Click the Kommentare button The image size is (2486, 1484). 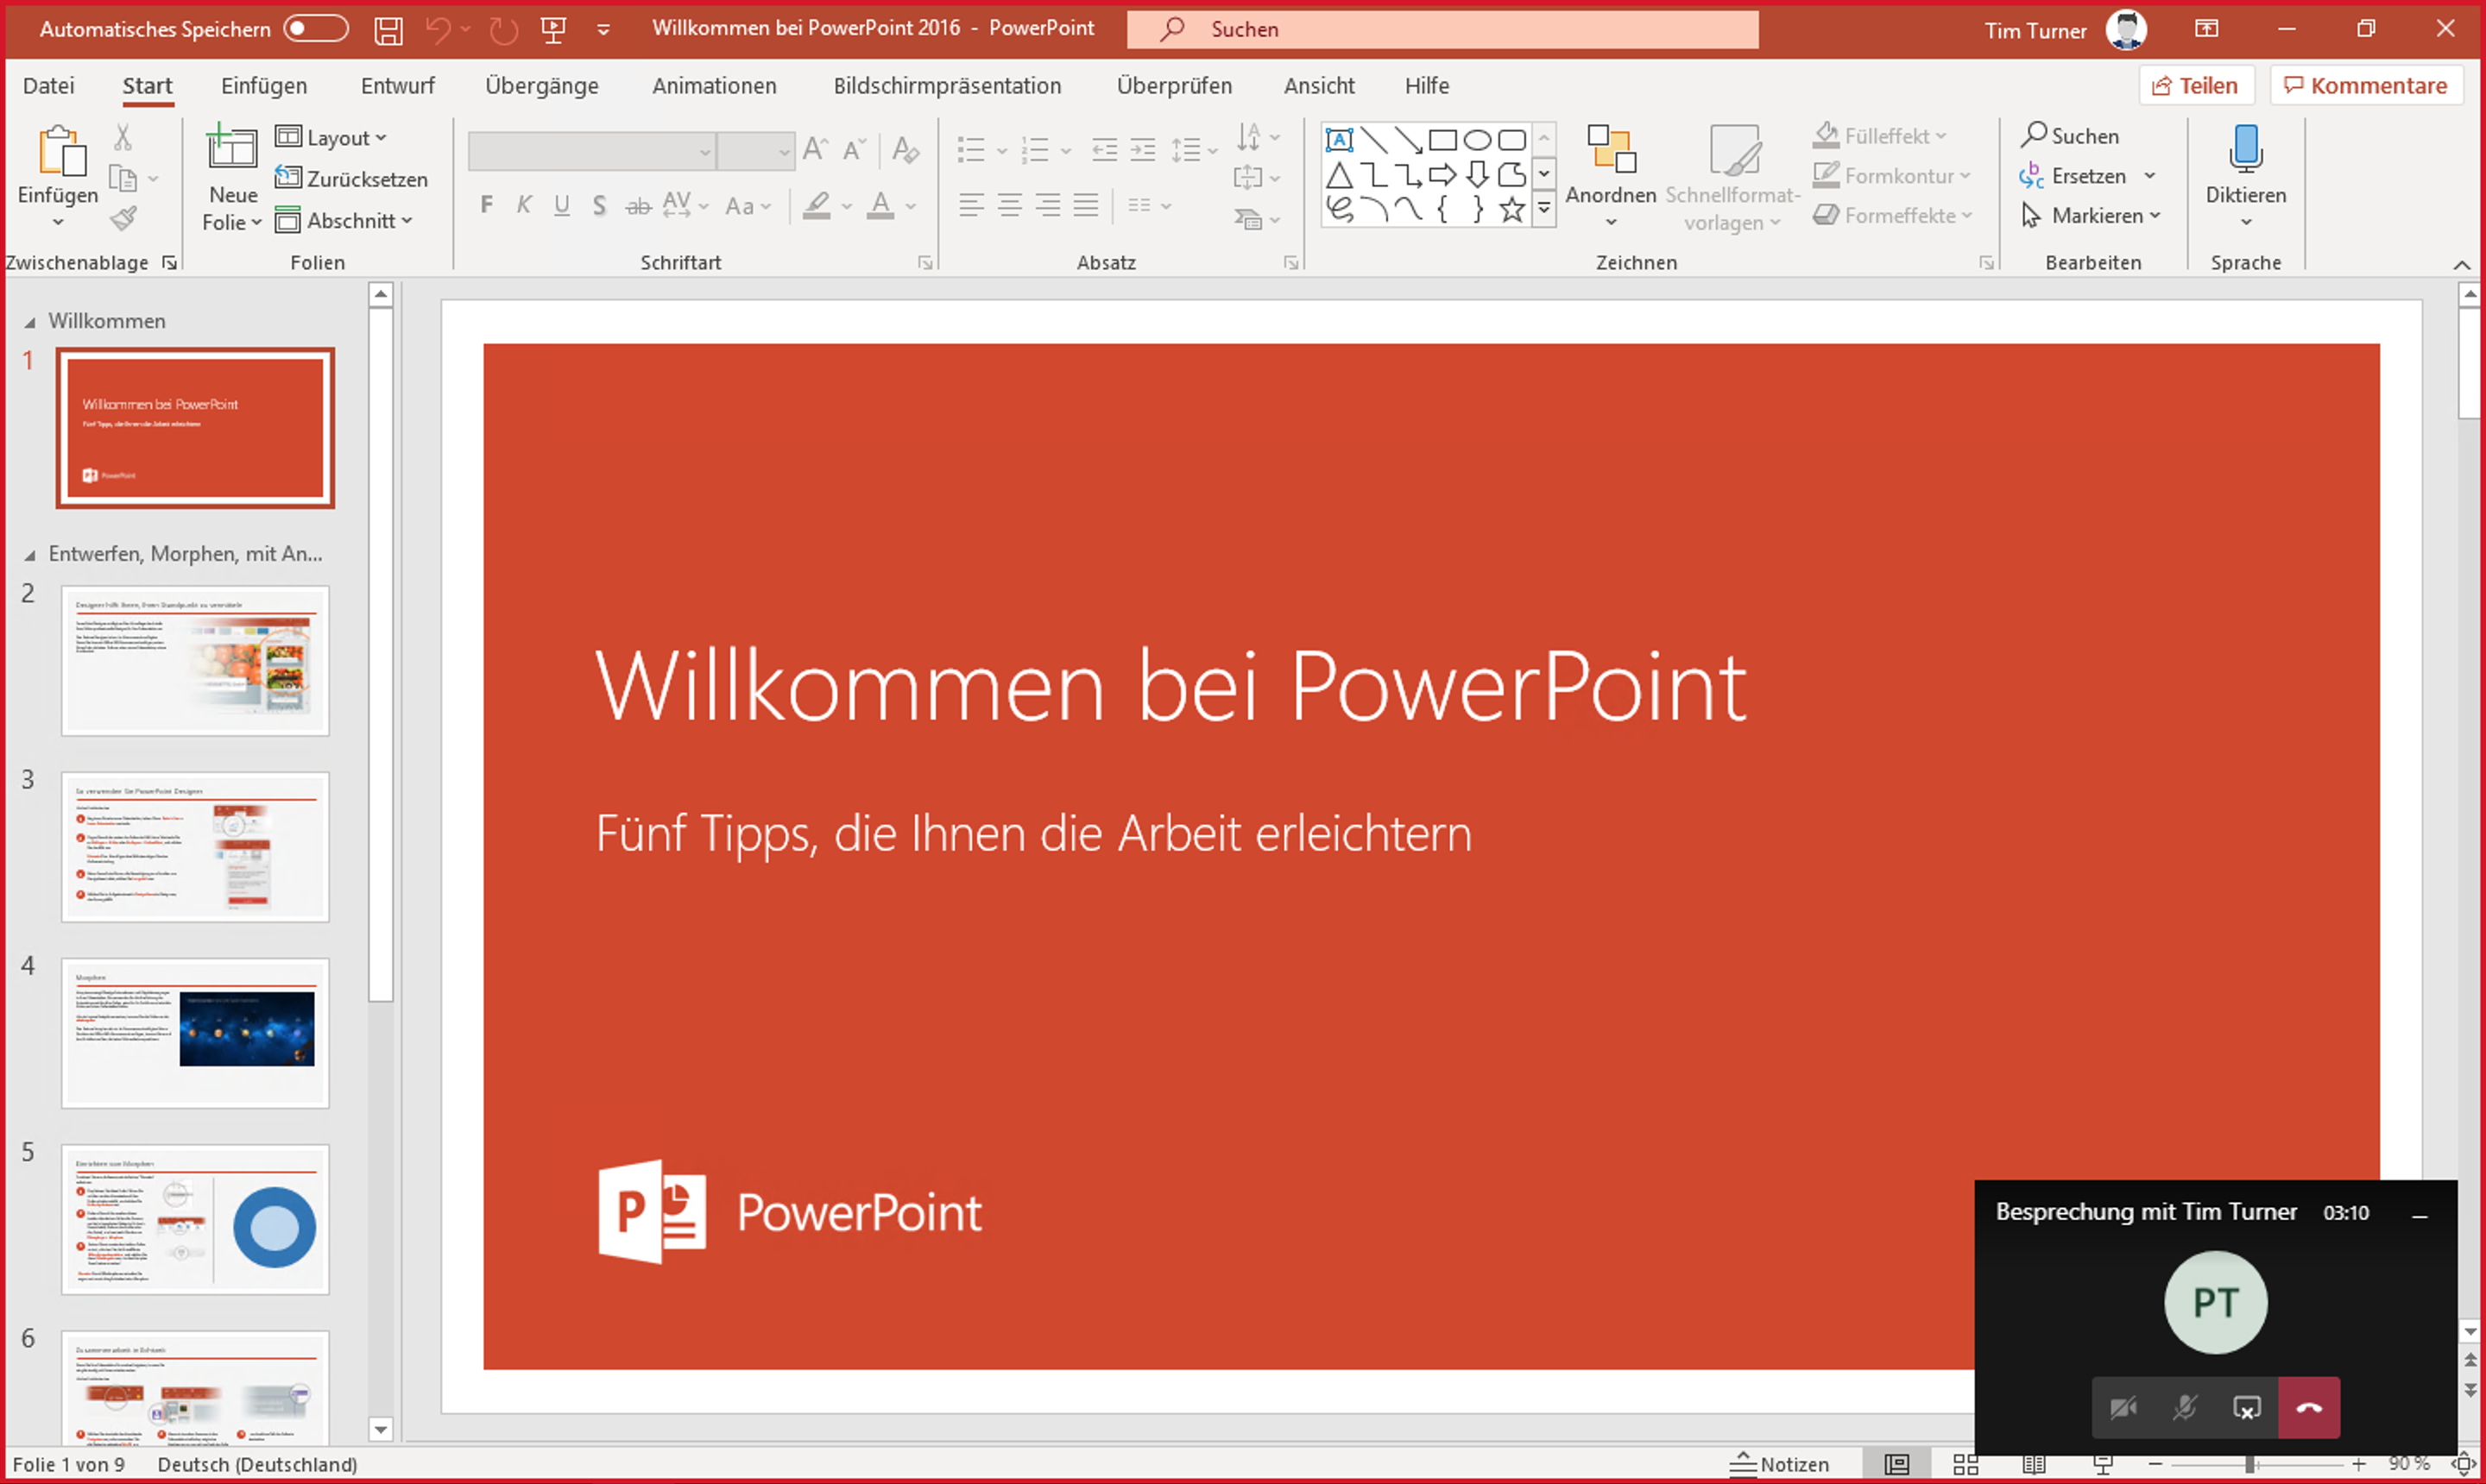2366,86
